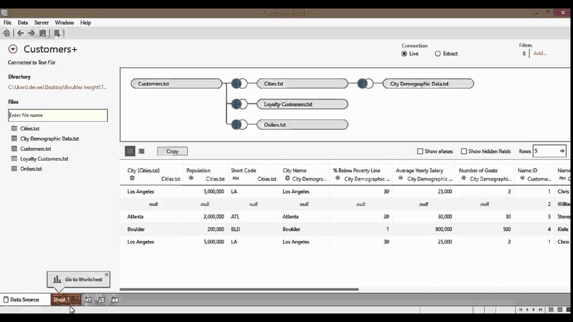
Task: Open the Window menu
Action: coord(64,23)
